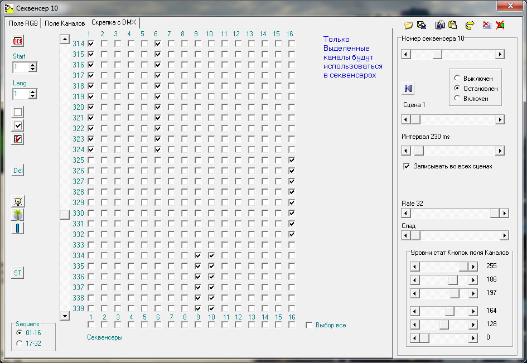
Task: Click the checked checkbox tool button
Action: [18, 125]
